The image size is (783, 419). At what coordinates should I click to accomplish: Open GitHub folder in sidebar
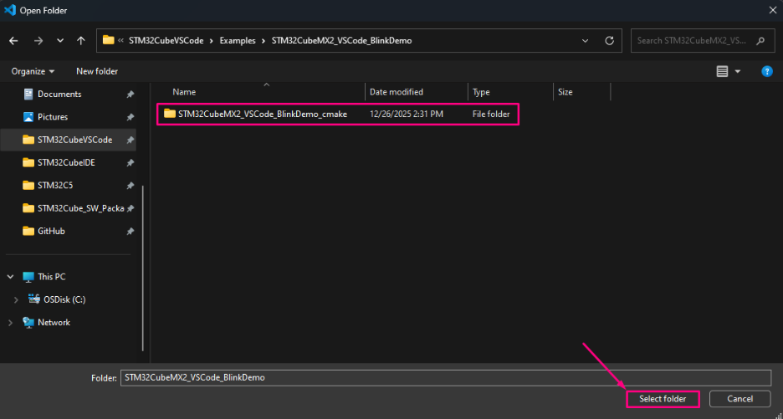click(51, 231)
